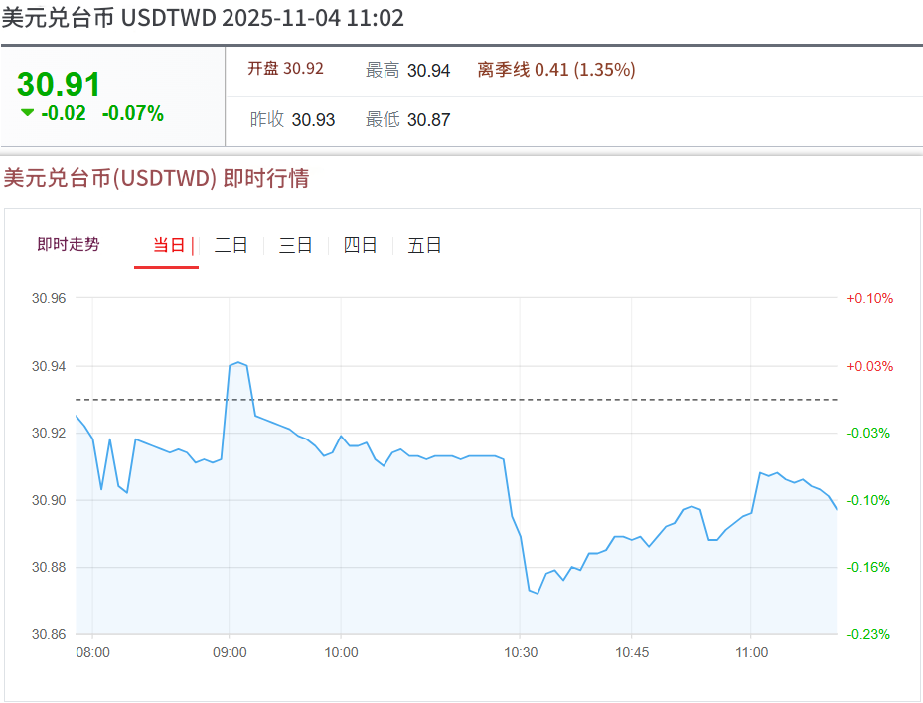This screenshot has width=923, height=703.
Task: Switch to the 五日 chart tab
Action: click(424, 245)
